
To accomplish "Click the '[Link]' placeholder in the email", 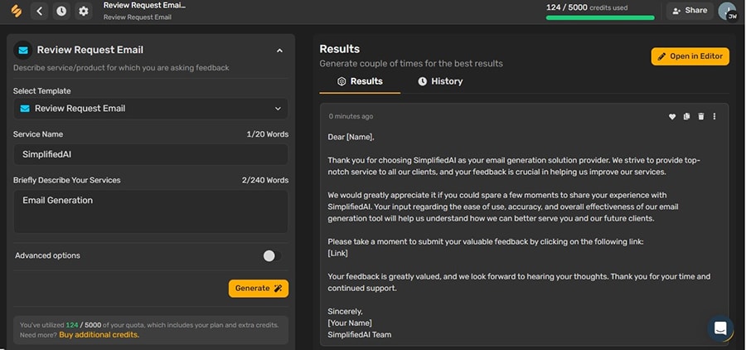I will (x=337, y=253).
